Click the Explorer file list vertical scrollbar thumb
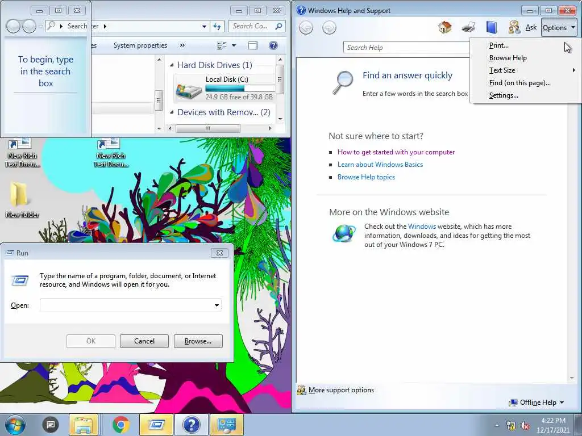The image size is (582, 436). click(280, 79)
